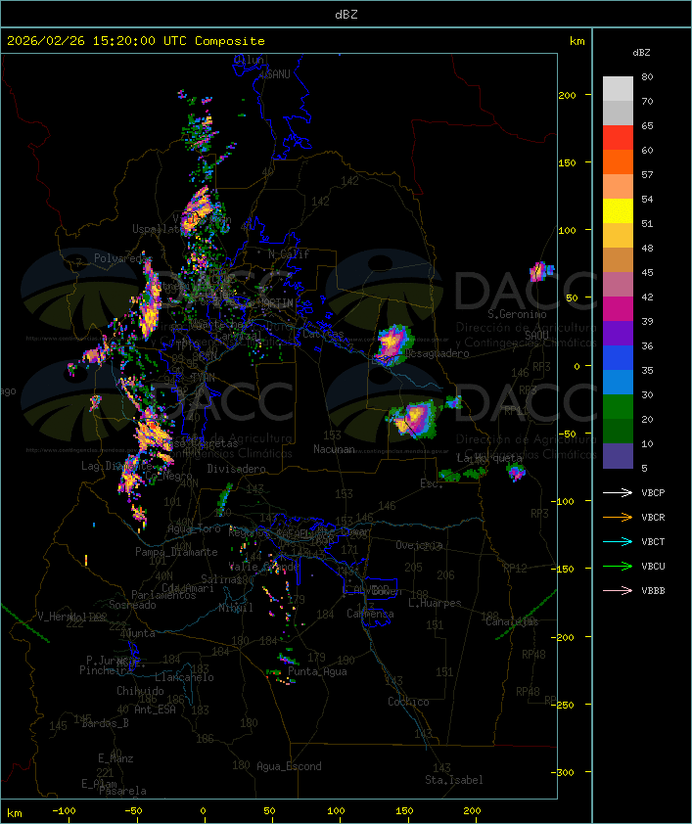This screenshot has width=692, height=824.
Task: Click the timestamp 2026/02/26 15:20:00 UTC Composite
Action: click(136, 41)
